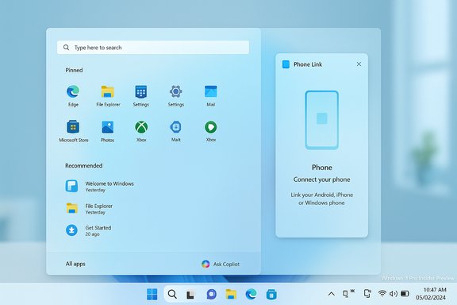The image size is (457, 305).
Task: Open the Wi-Fi network tray icon
Action: point(382,293)
